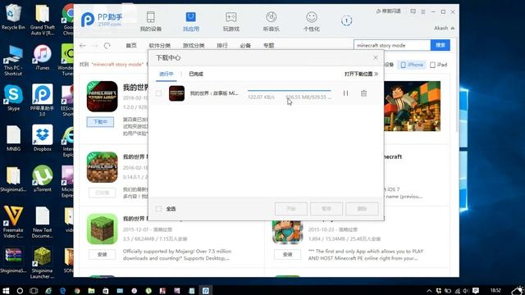Screen dimensions: 525x295
Task: Open the 听音乐 (Music) section
Action: pyautogui.click(x=272, y=21)
